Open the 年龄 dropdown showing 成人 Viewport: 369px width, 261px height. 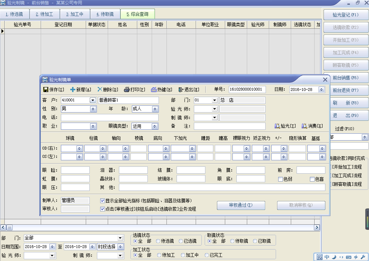pos(155,109)
